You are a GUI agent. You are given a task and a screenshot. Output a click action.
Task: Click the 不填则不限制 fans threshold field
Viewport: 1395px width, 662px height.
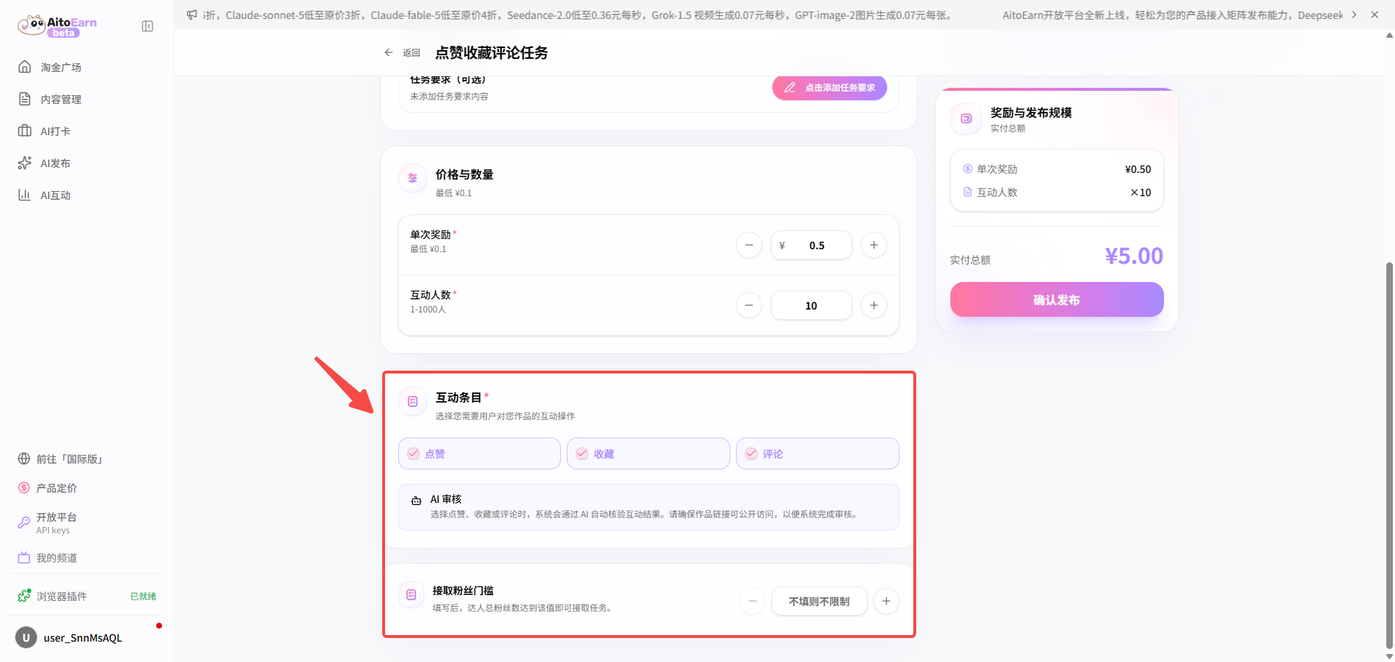pyautogui.click(x=820, y=601)
